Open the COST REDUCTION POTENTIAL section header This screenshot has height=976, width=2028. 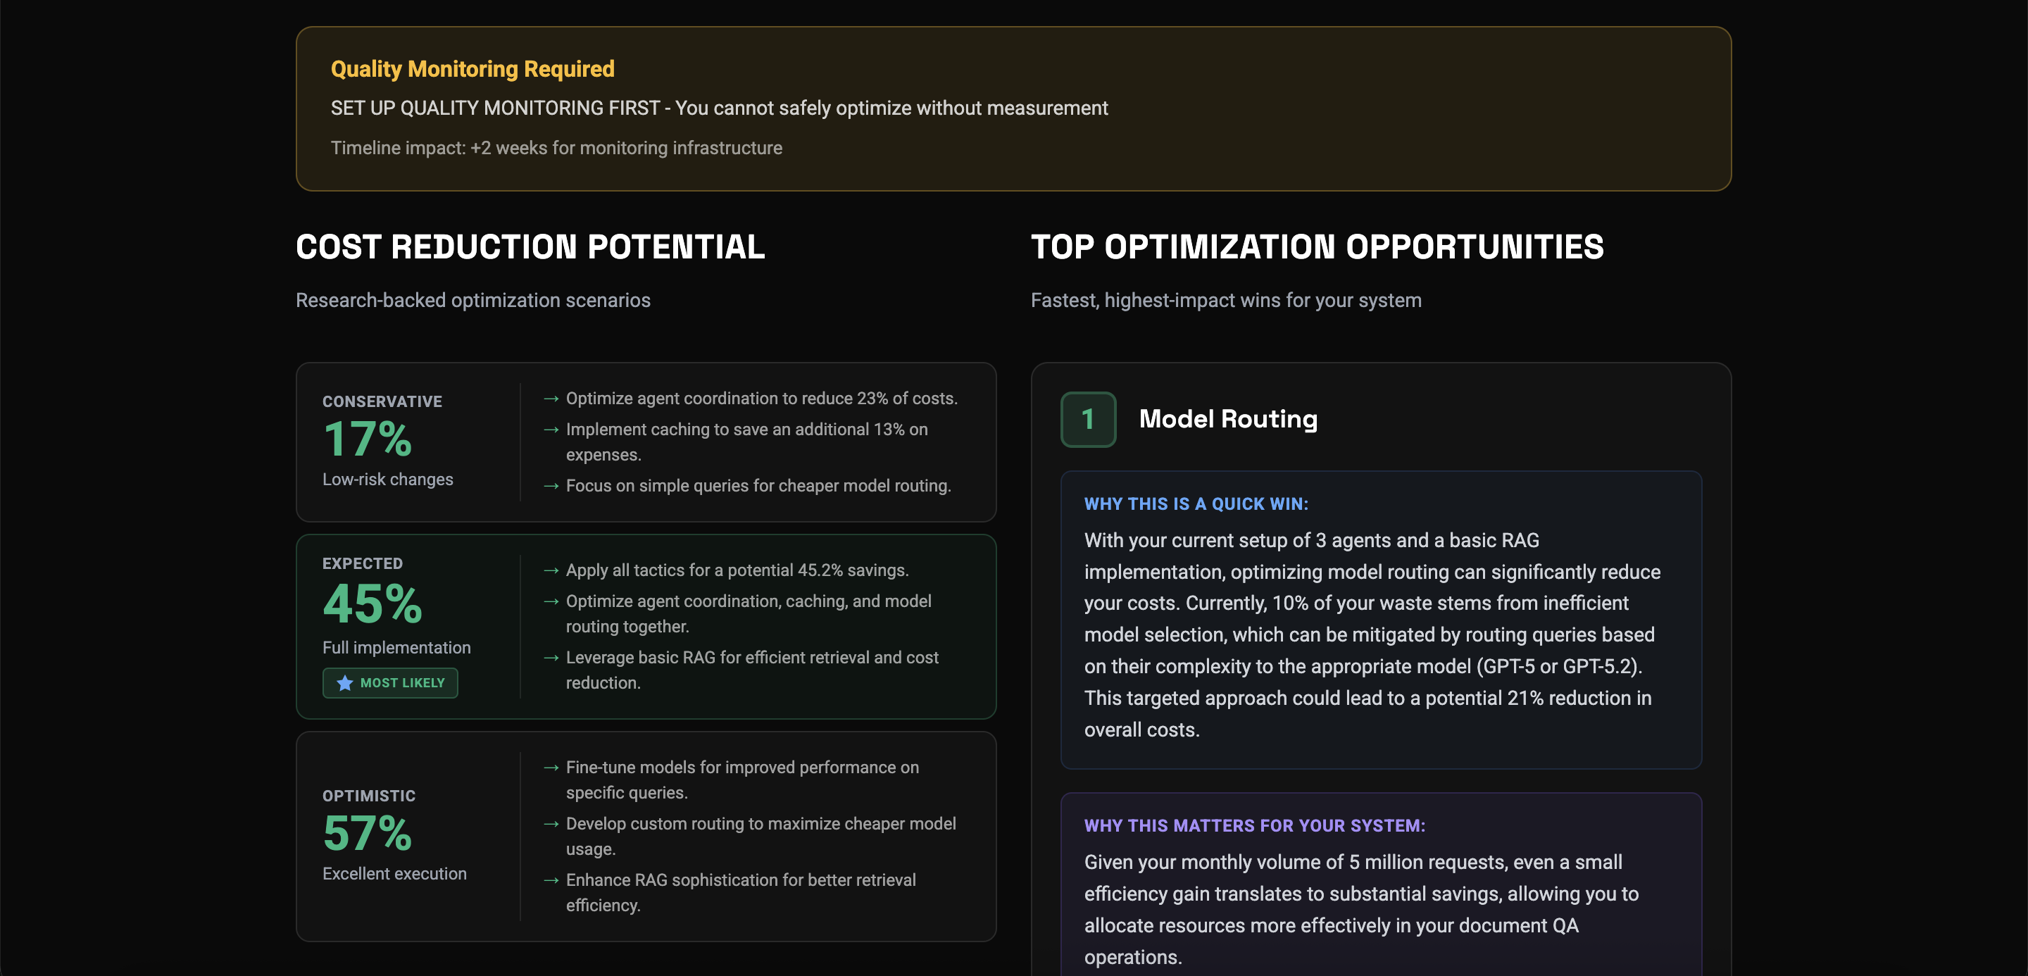click(530, 247)
